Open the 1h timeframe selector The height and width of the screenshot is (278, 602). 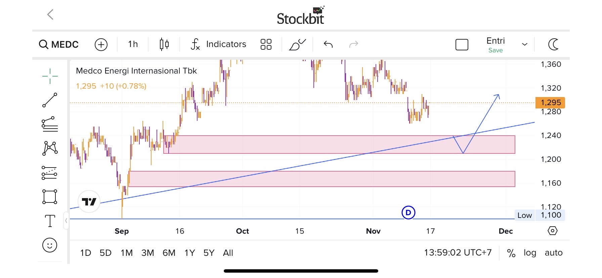[133, 44]
